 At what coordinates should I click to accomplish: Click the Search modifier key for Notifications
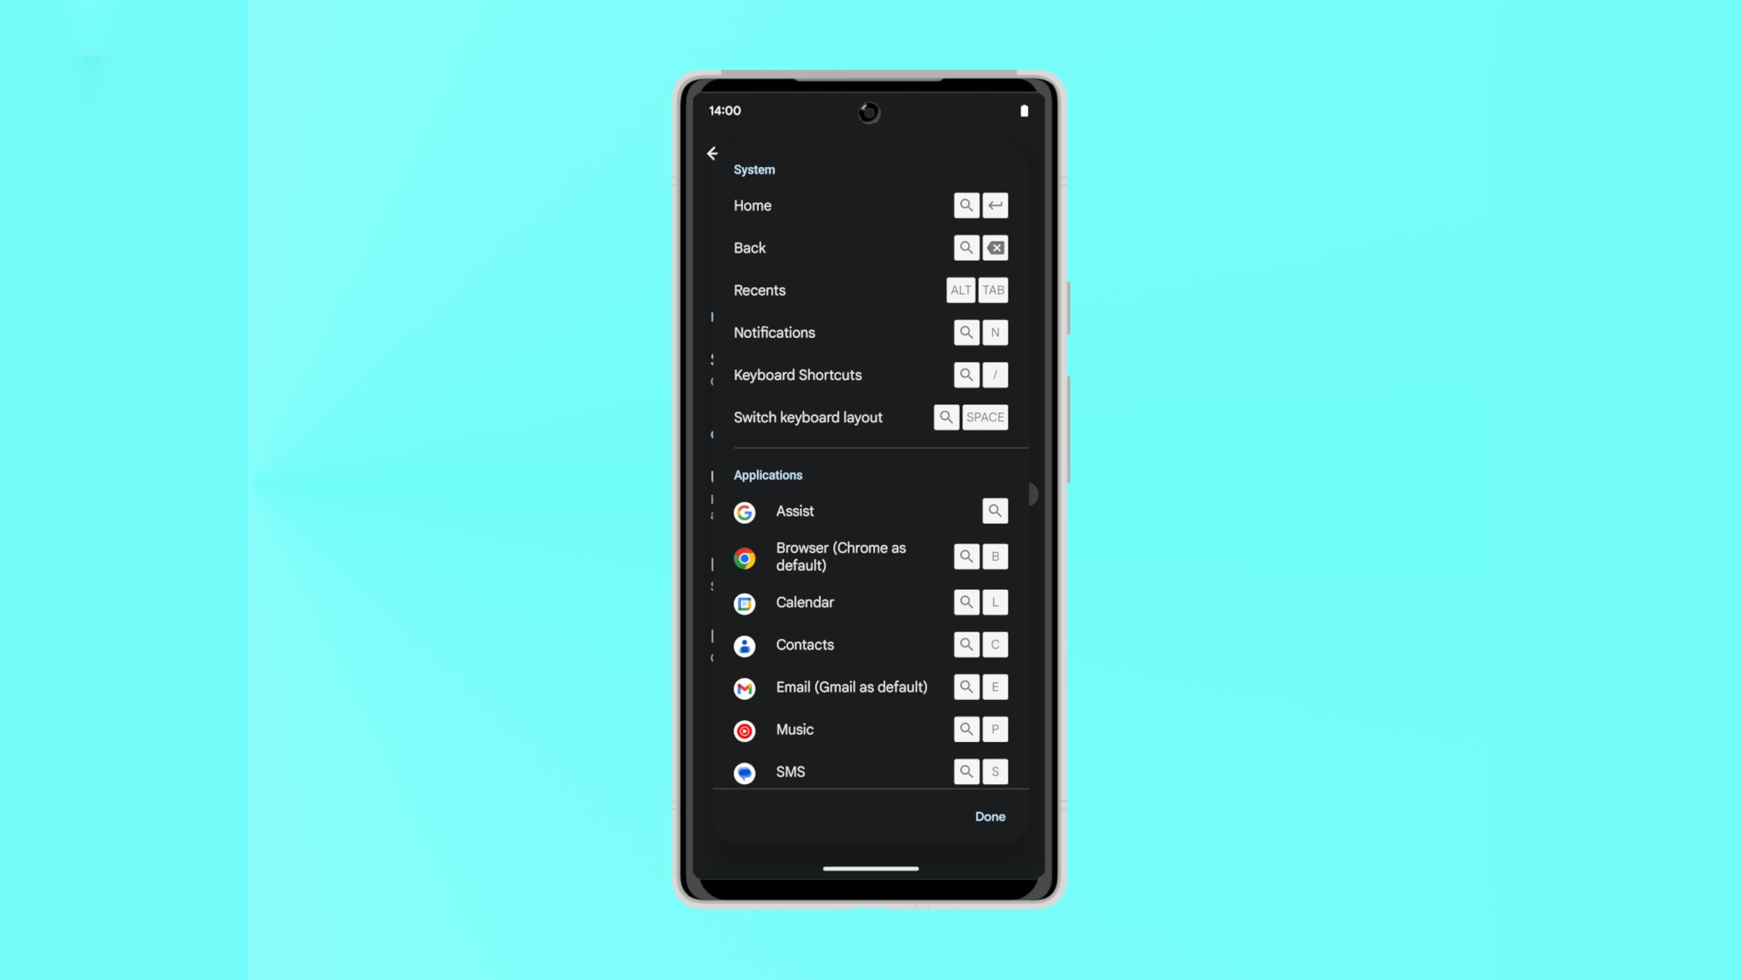point(967,333)
